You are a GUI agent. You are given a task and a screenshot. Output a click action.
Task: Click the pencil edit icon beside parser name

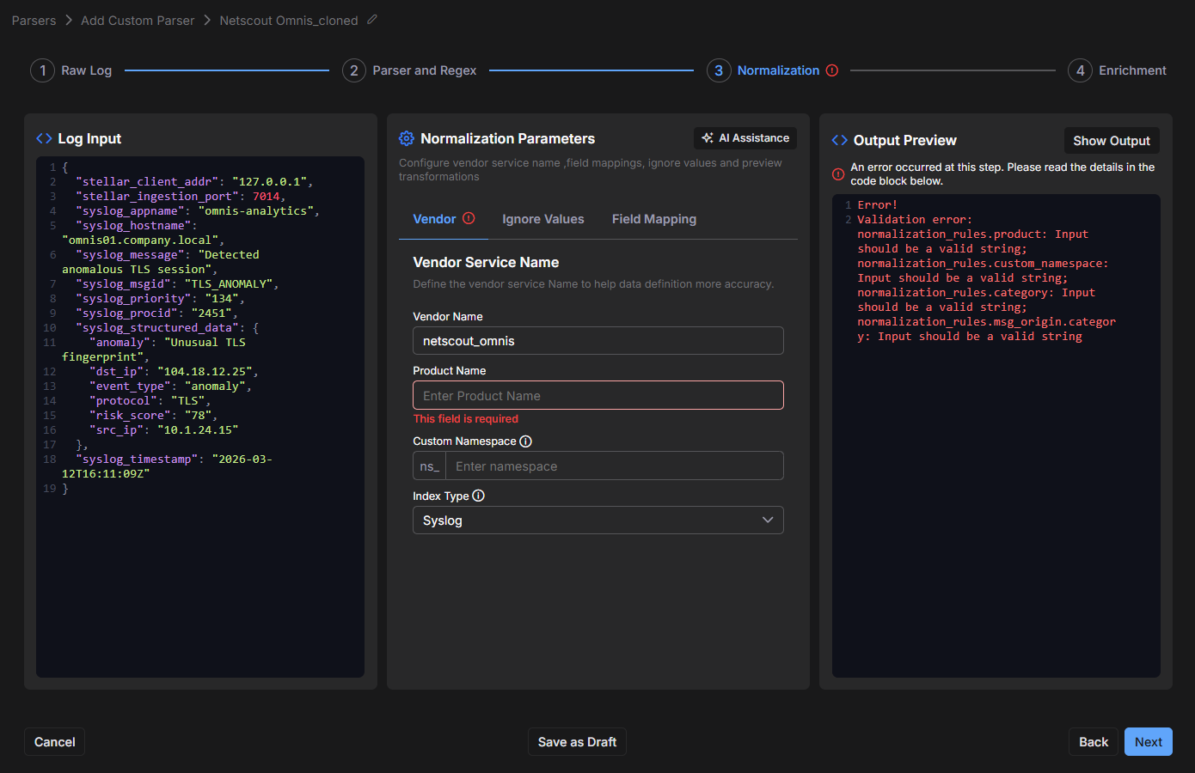(372, 20)
